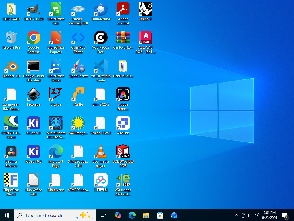
Task: Click the Meet Now tray icon
Action: (x=243, y=215)
